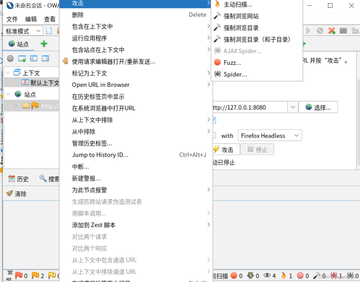Select Spider... from the attack submenu
The height and width of the screenshot is (282, 360).
235,74
